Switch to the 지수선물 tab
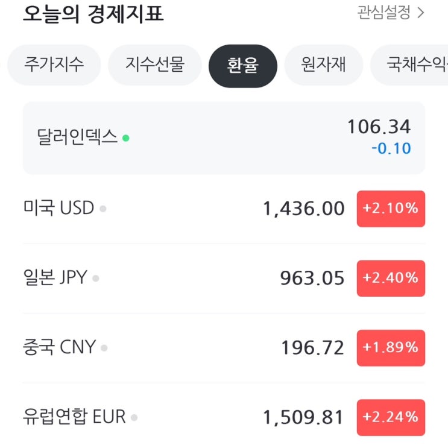This screenshot has width=448, height=445. coord(154,65)
